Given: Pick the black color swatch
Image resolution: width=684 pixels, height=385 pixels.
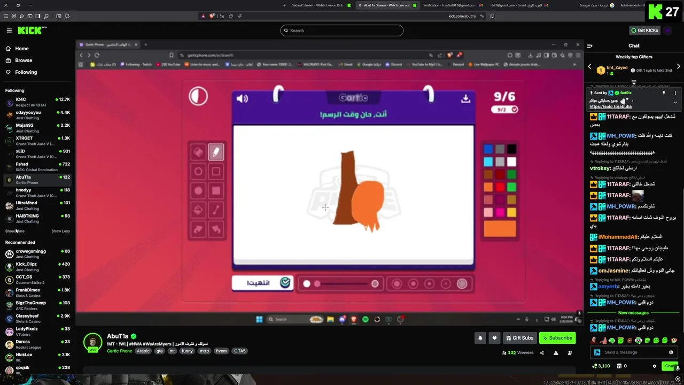Looking at the screenshot, I should tap(512, 149).
